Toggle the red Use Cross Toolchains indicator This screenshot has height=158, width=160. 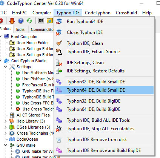[18, 109]
